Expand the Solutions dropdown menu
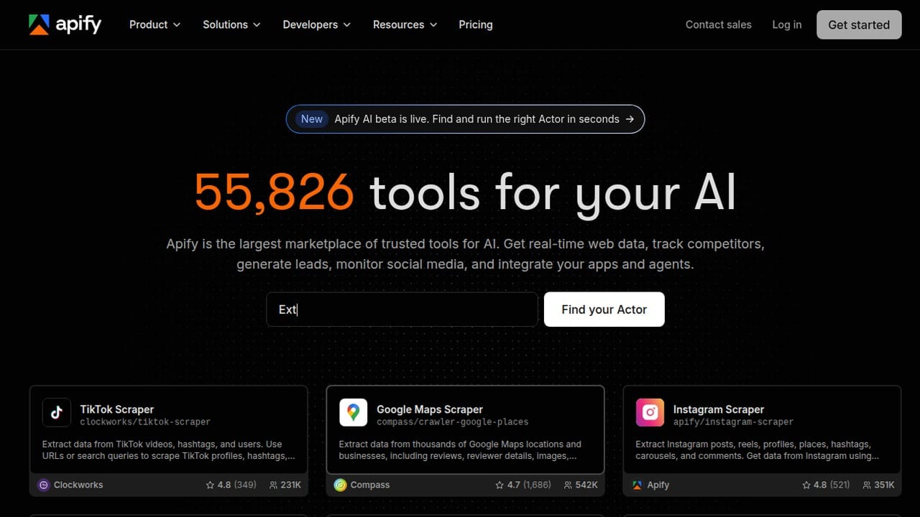The height and width of the screenshot is (517, 920). pos(231,24)
